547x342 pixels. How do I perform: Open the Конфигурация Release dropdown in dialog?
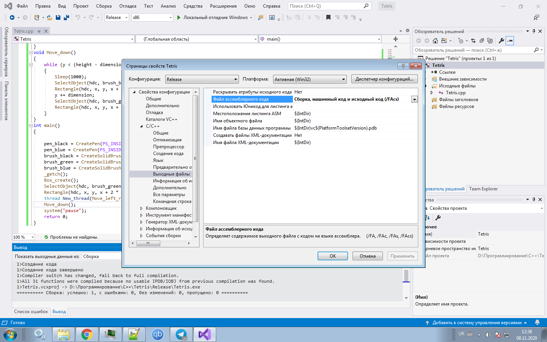pyautogui.click(x=202, y=79)
